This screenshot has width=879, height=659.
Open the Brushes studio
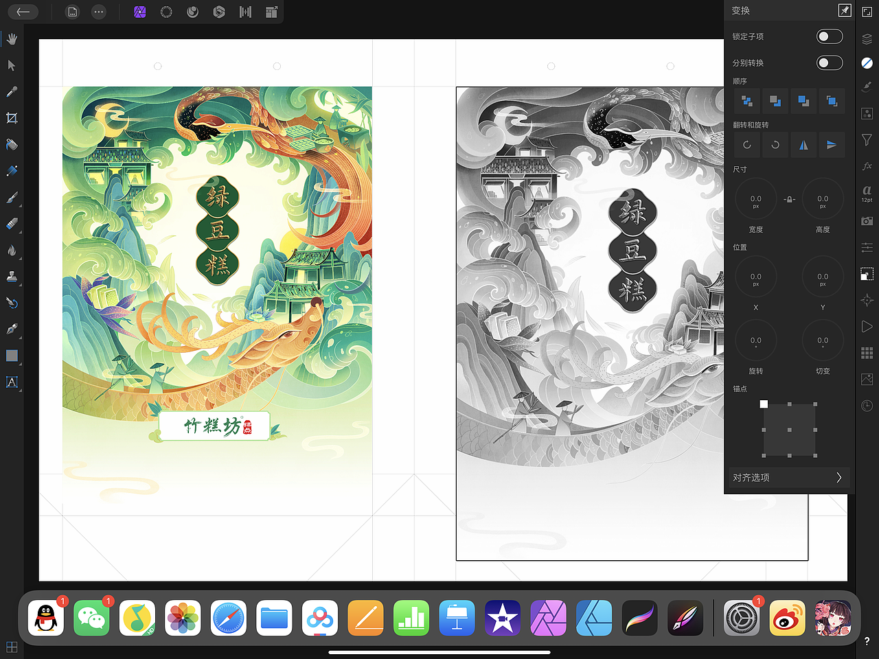click(x=867, y=87)
